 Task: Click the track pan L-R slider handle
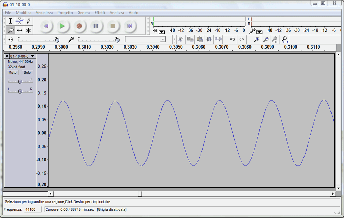20,92
